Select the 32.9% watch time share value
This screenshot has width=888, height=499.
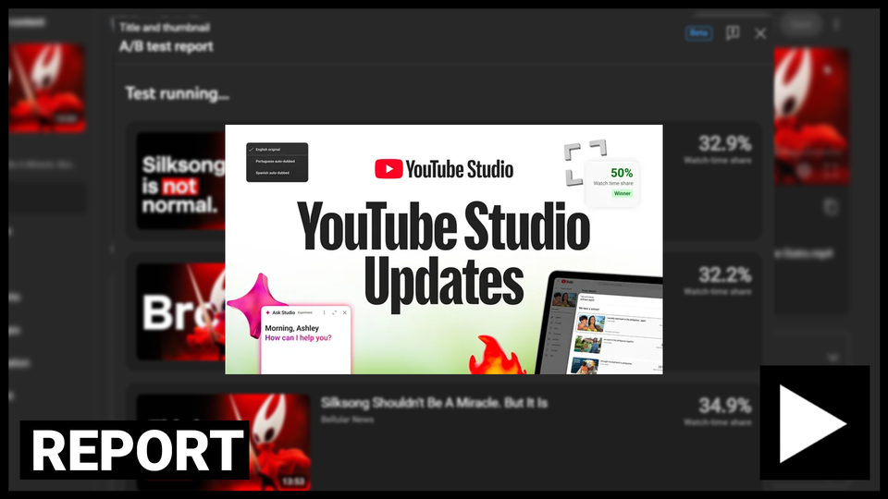pos(724,144)
